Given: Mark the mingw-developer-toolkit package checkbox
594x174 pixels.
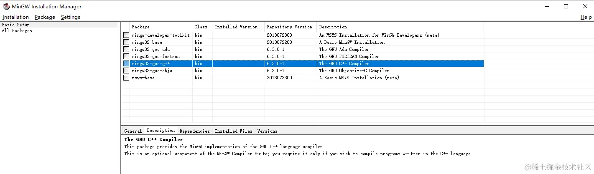Looking at the screenshot, I should (x=126, y=35).
